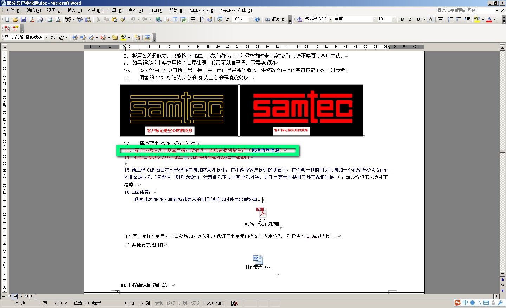Image resolution: width=506 pixels, height=308 pixels.
Task: Go to the next tracked change
Action: [x=83, y=37]
